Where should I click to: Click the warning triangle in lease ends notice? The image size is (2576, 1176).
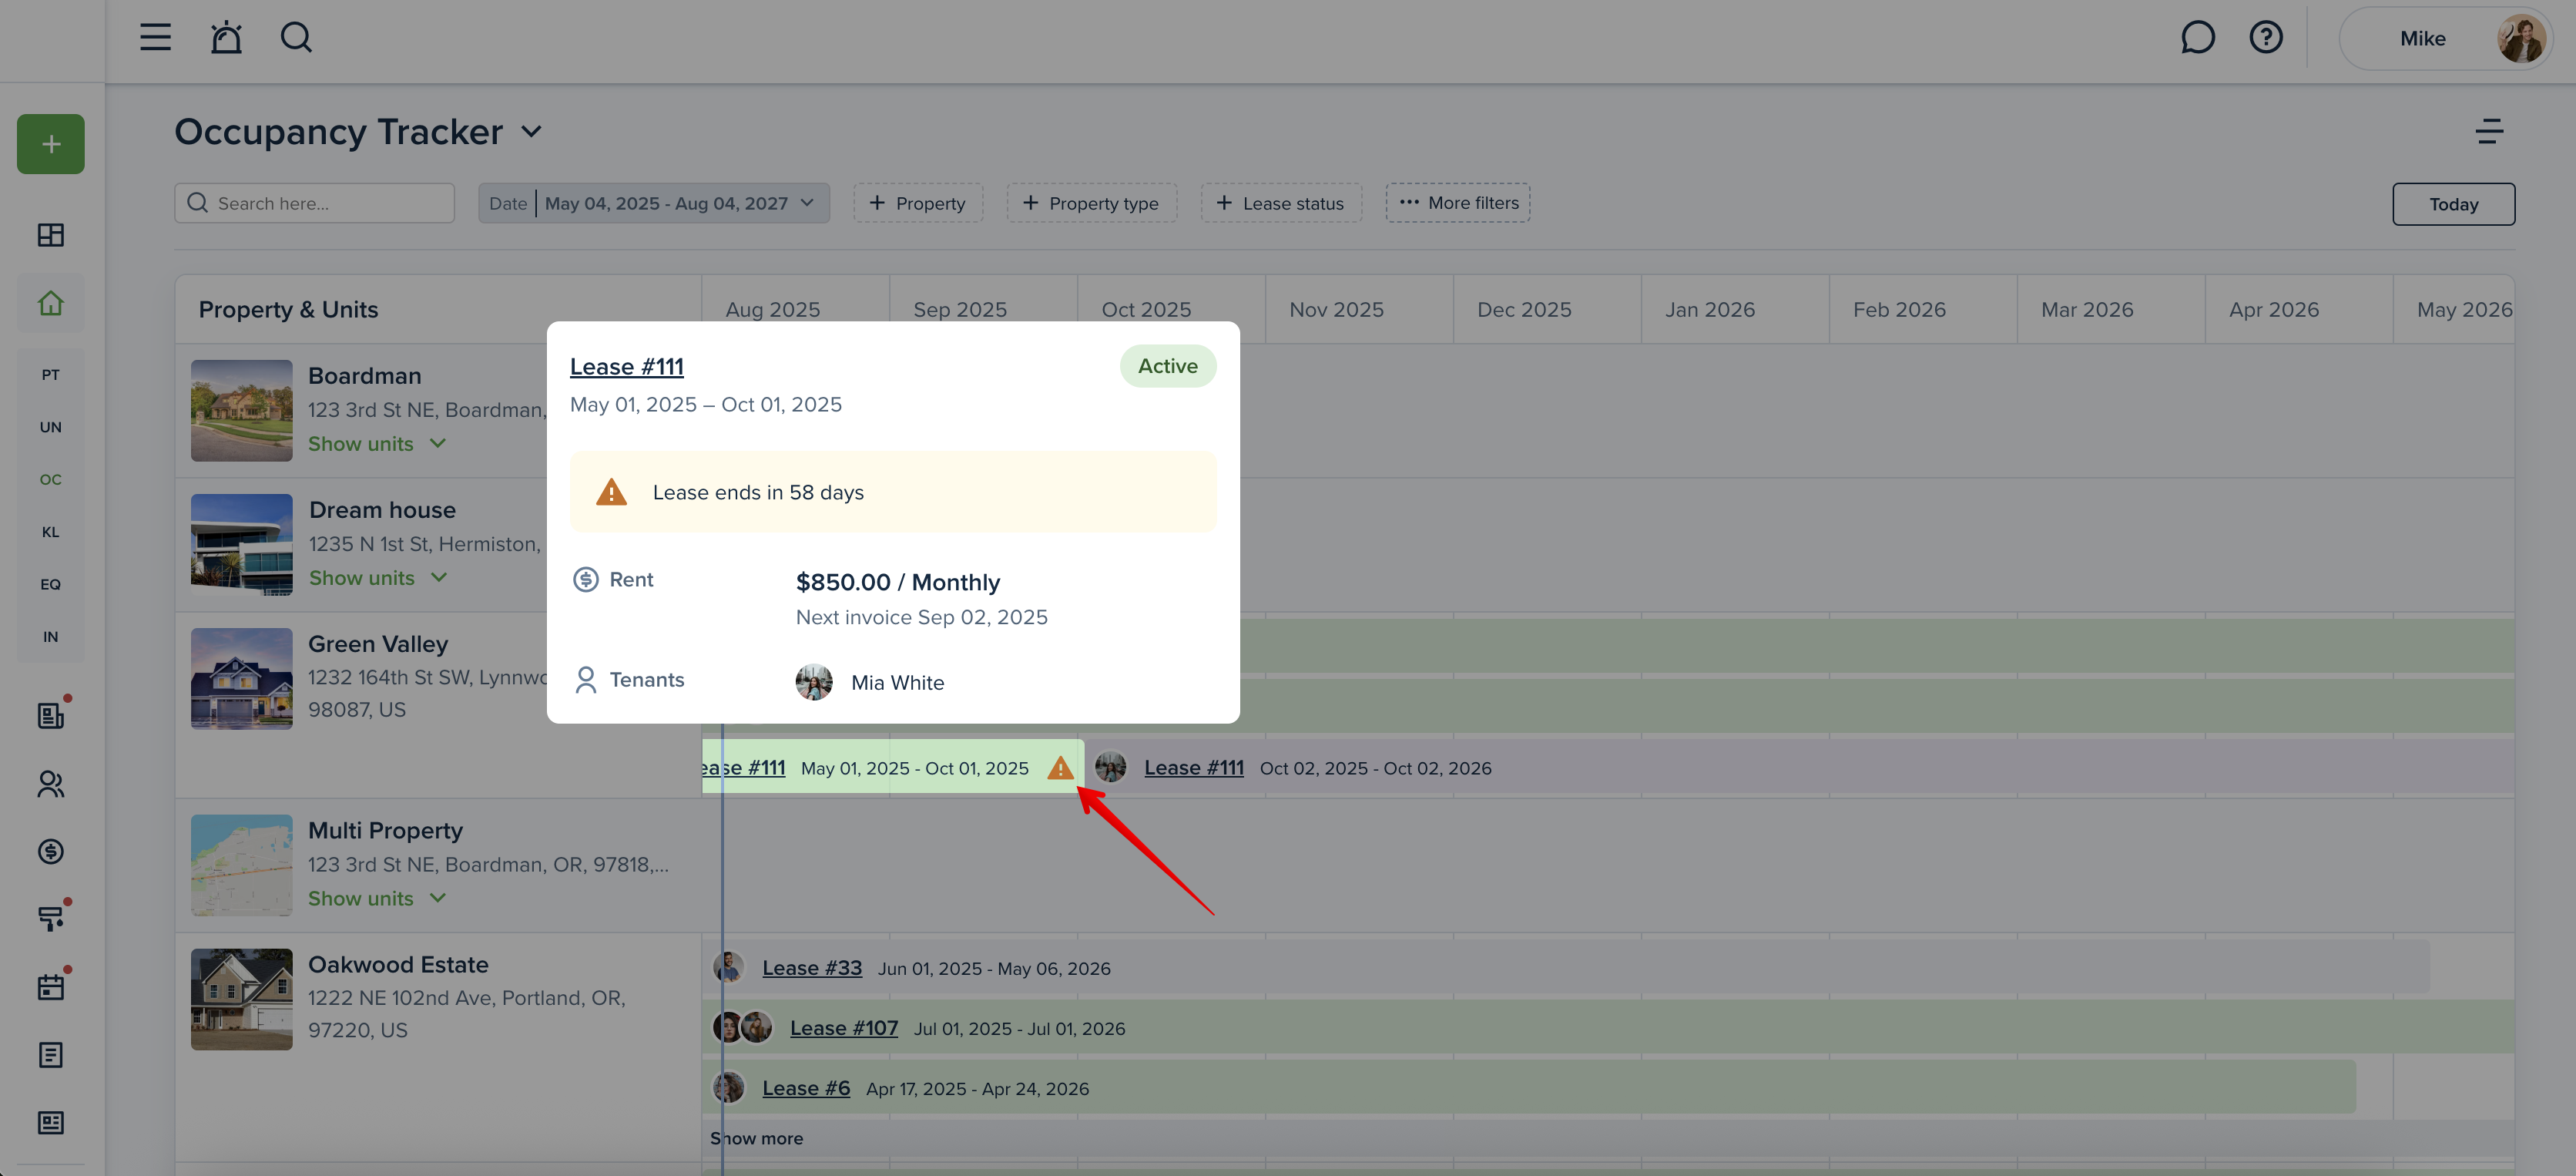tap(611, 493)
